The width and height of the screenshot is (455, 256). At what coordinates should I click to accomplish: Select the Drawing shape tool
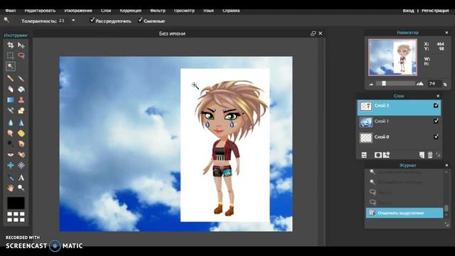21,111
